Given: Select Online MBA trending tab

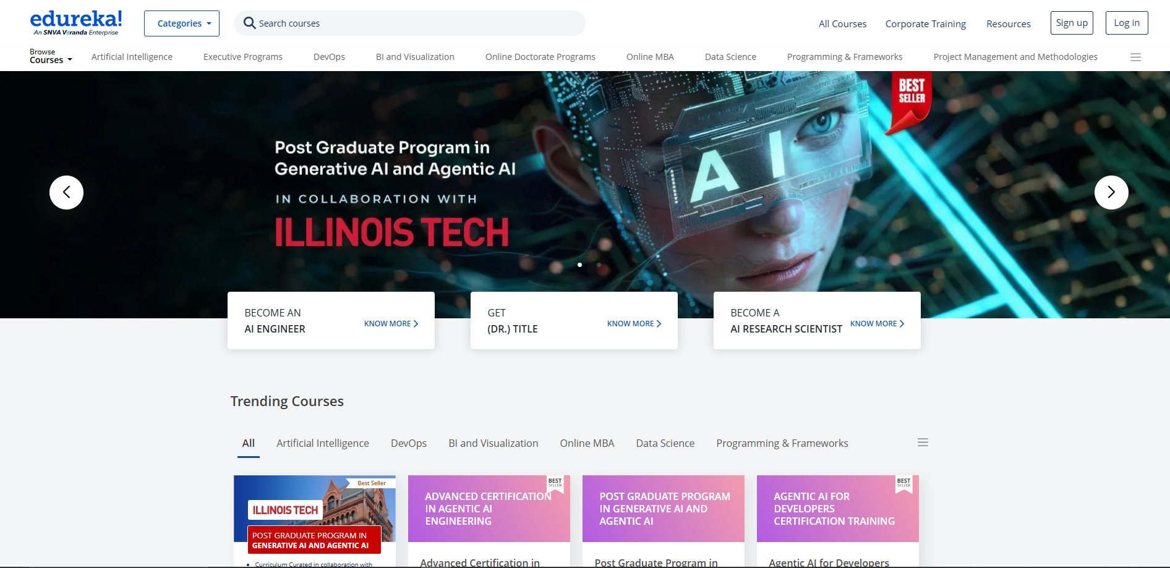Looking at the screenshot, I should point(587,443).
